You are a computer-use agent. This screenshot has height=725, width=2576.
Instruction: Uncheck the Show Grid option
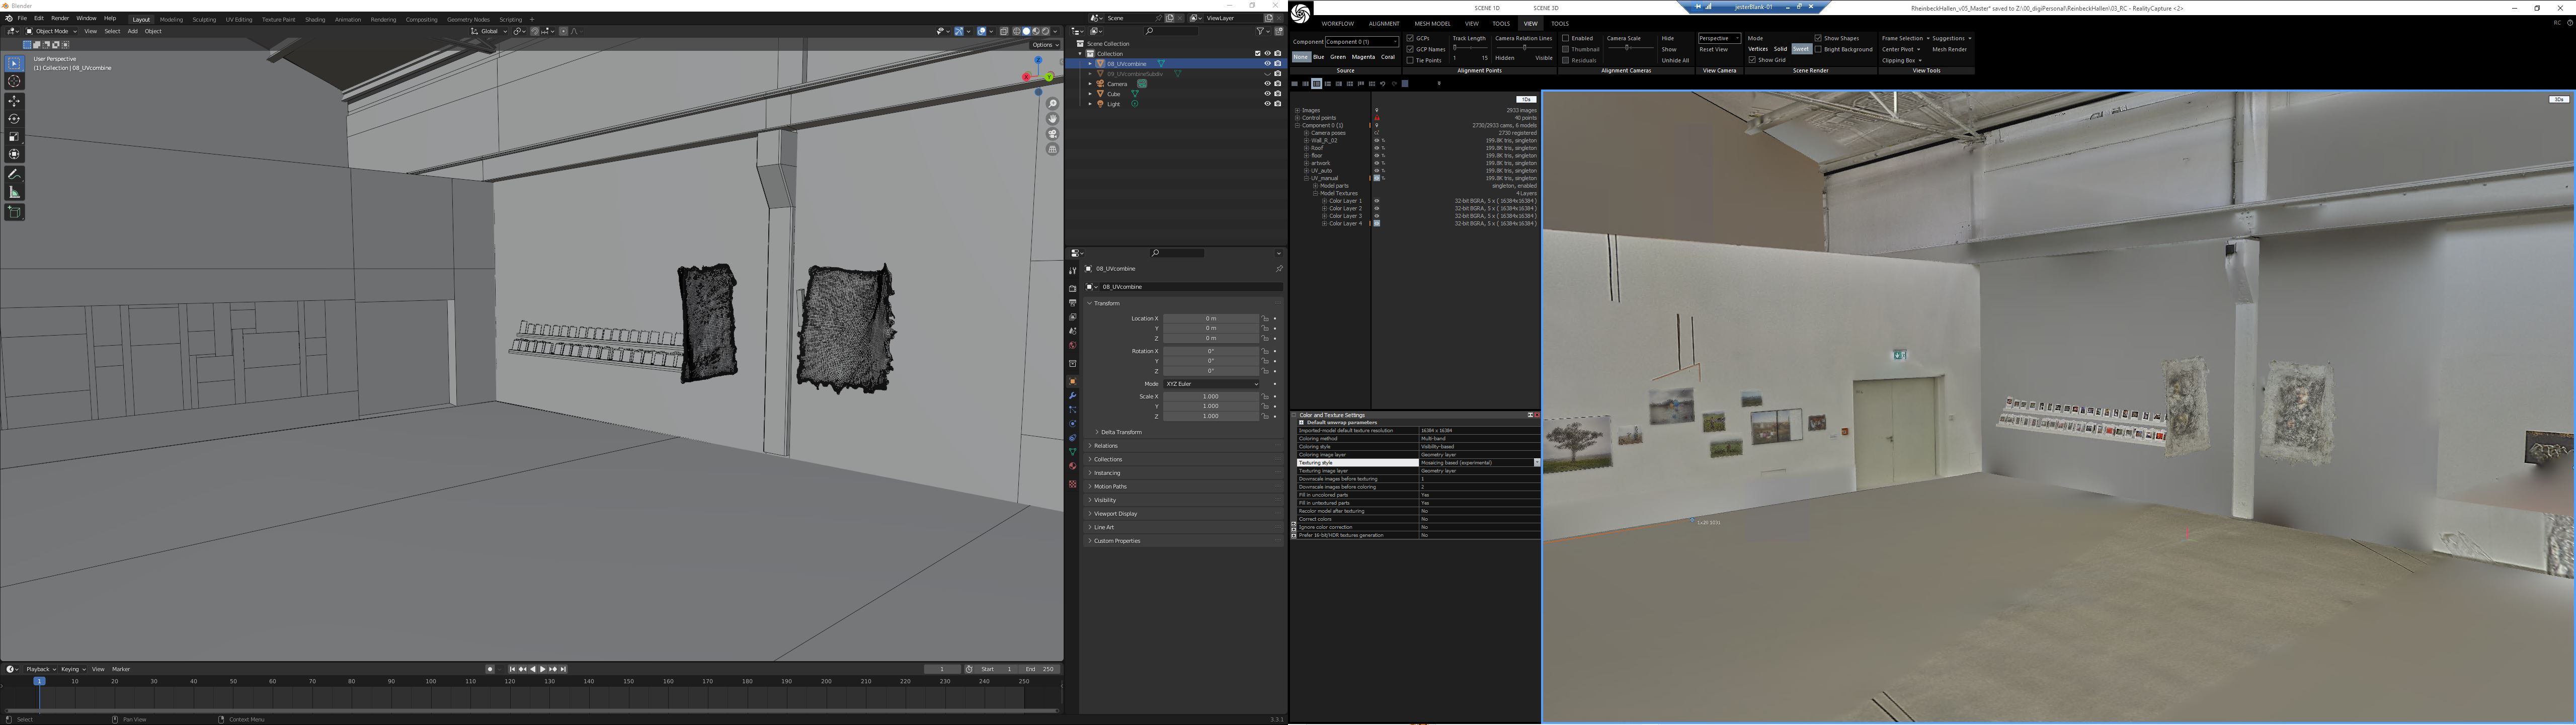1752,60
